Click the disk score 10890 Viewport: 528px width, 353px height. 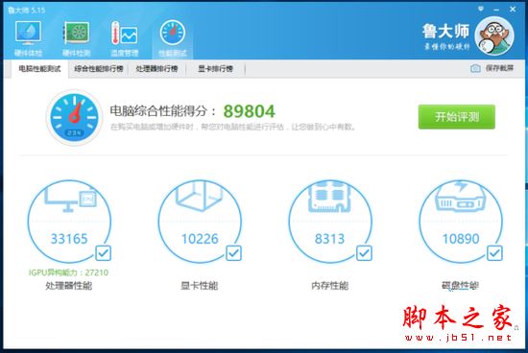point(461,239)
